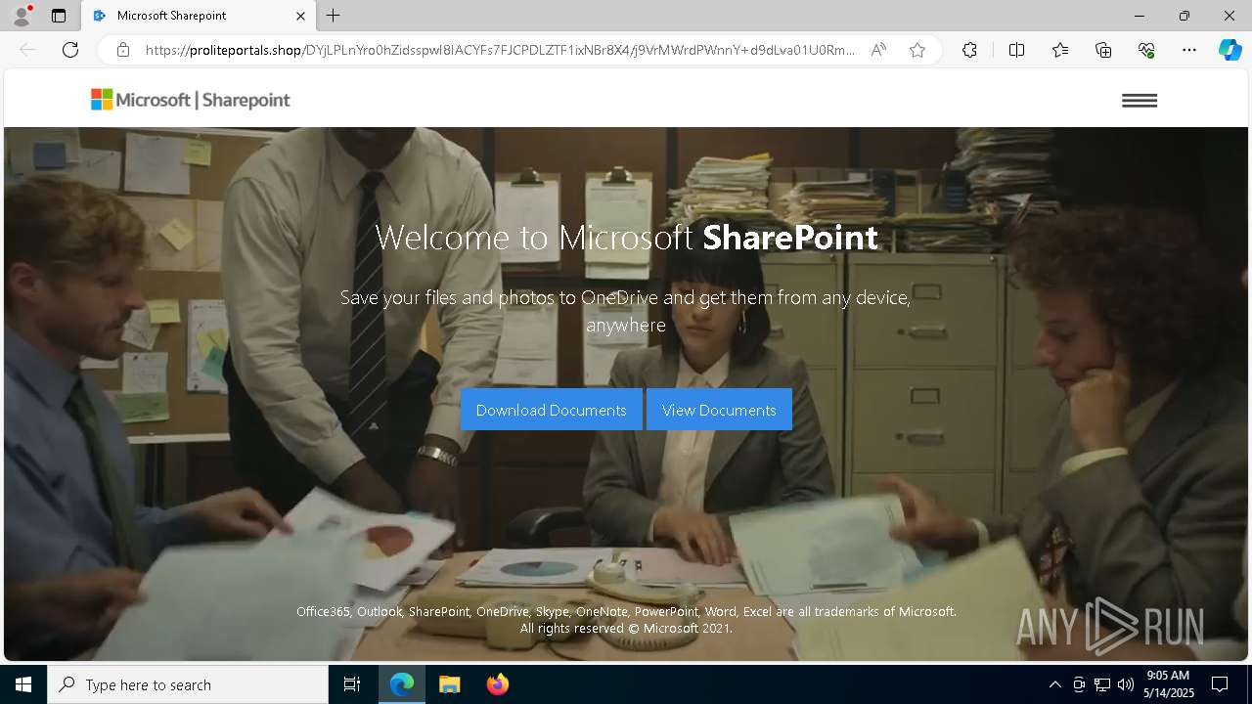Open the meet now tray icon
The image size is (1252, 704).
click(1079, 684)
